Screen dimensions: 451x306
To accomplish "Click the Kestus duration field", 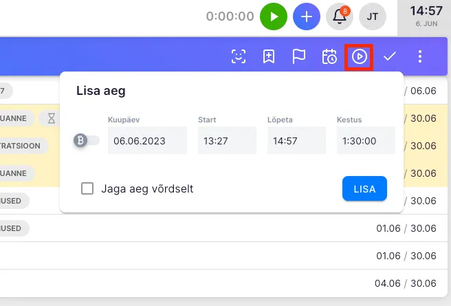I will pos(366,140).
